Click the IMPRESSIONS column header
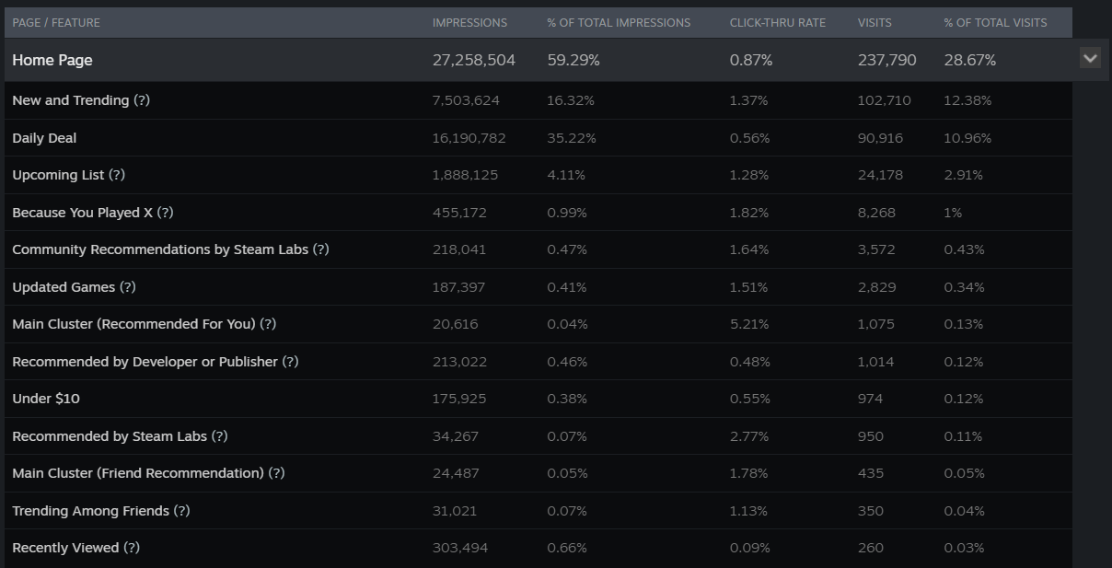The width and height of the screenshot is (1112, 568). [x=469, y=22]
